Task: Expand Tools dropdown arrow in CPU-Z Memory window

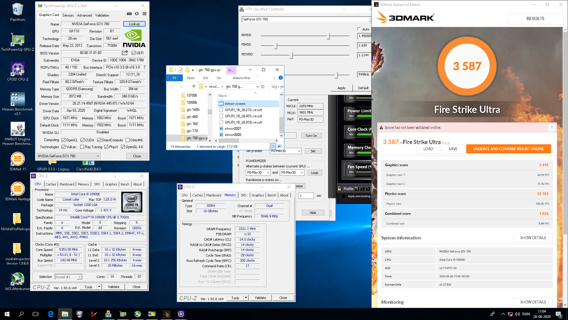Action: 246,298
